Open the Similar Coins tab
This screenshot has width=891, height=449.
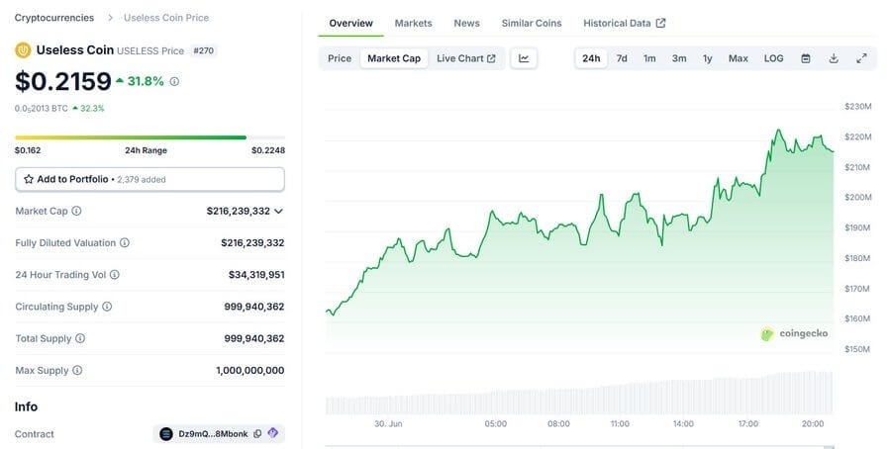point(531,23)
